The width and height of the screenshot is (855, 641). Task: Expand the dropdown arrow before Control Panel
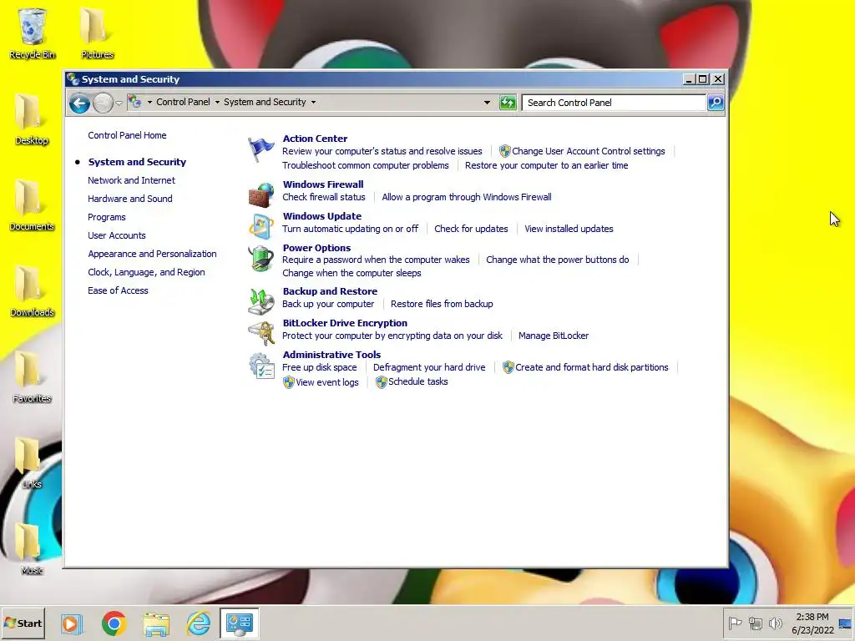point(149,102)
